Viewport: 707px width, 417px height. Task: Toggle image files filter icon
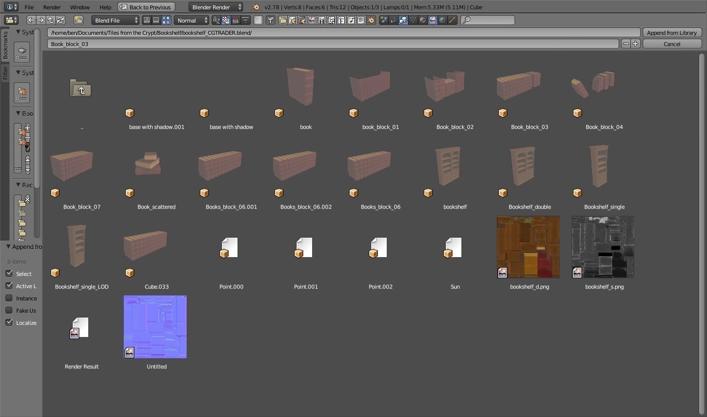pyautogui.click(x=311, y=20)
